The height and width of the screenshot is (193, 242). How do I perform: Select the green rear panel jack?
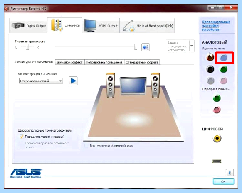tap(223, 69)
